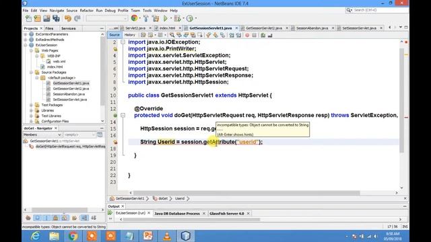Open the Tools menu
Screen dimensions: 431x242
coord(147,11)
